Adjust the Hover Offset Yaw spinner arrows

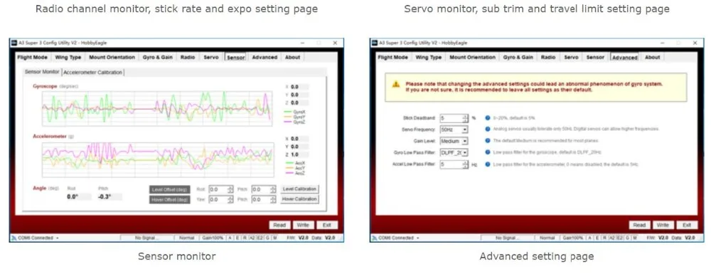tap(230, 199)
